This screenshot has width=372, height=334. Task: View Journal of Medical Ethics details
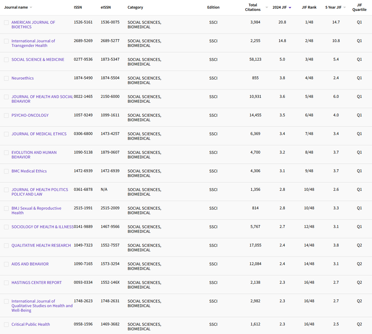click(39, 134)
